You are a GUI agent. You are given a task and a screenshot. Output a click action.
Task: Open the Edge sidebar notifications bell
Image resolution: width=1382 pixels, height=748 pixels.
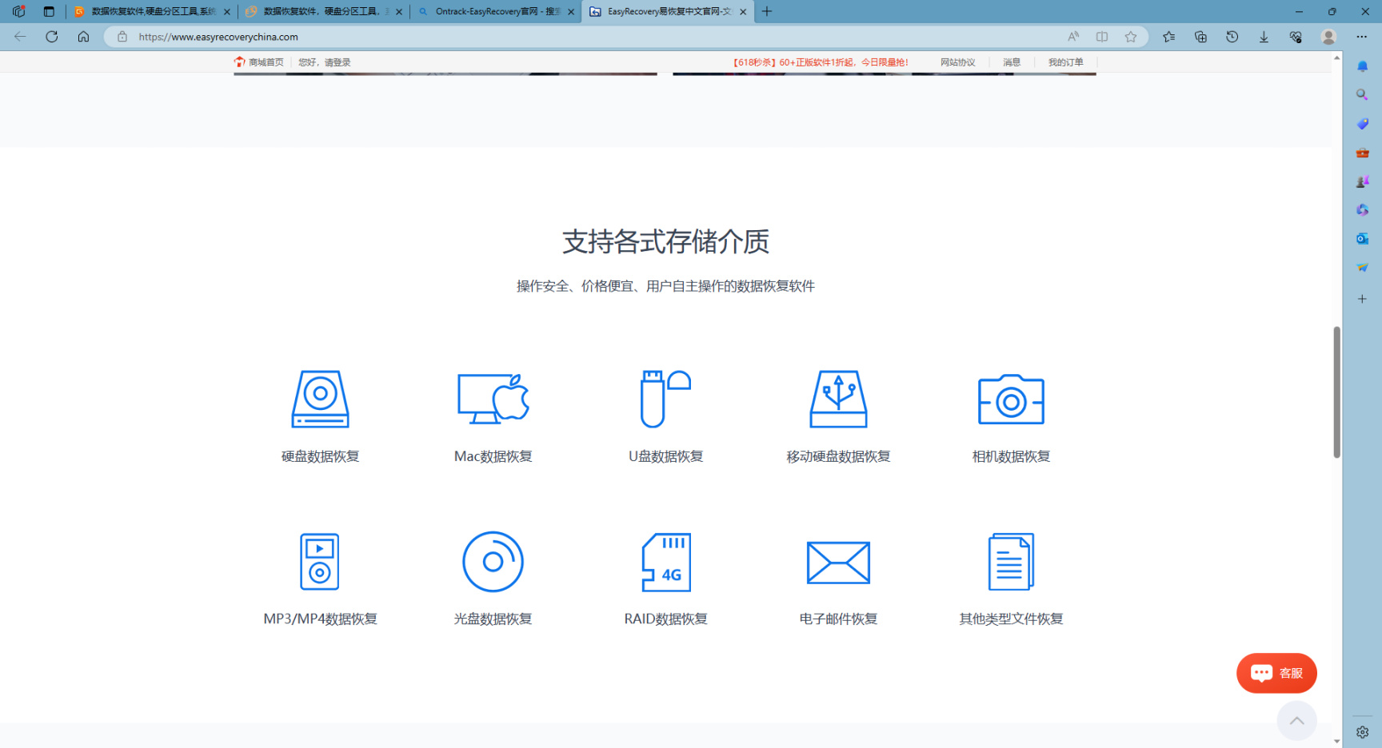1362,66
